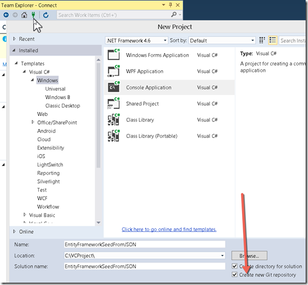Click Class Library (Portable) template icon
This screenshot has height=285, width=308.
114,135
